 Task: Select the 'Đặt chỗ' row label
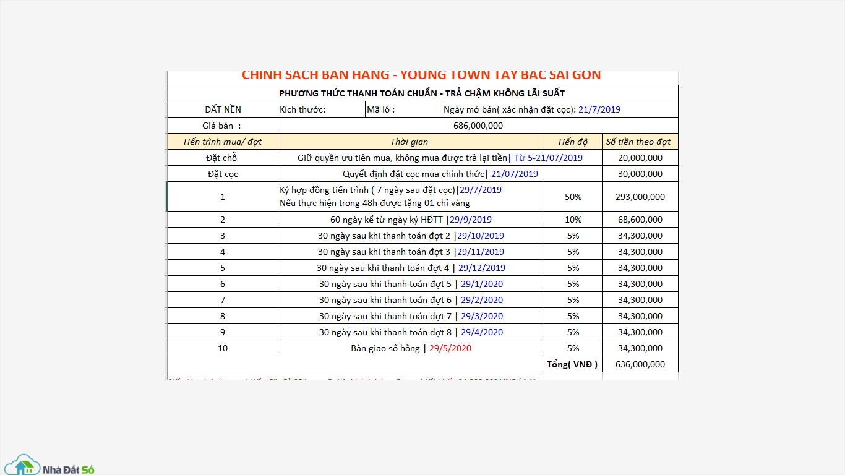[223, 158]
